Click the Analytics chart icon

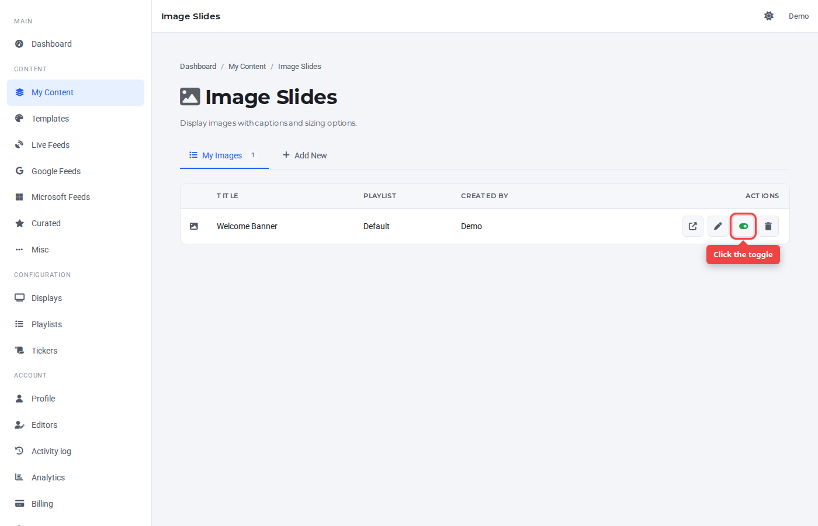pos(19,477)
